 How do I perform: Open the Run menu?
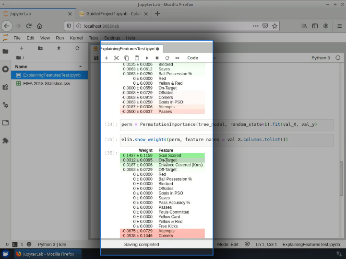[x=60, y=38]
